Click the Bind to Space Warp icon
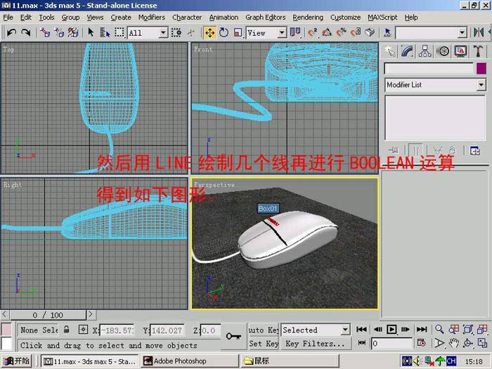 coord(73,32)
